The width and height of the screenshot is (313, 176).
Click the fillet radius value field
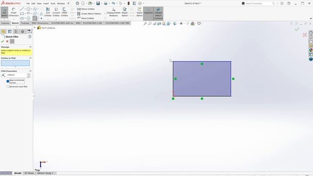(x=17, y=75)
